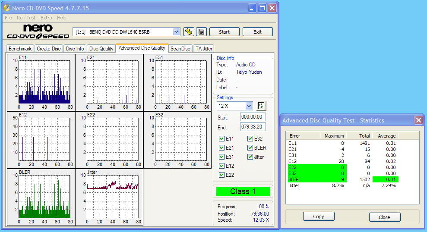Uncheck the E11 checkbox
Viewport: 427px width, 232px height.
(x=222, y=139)
